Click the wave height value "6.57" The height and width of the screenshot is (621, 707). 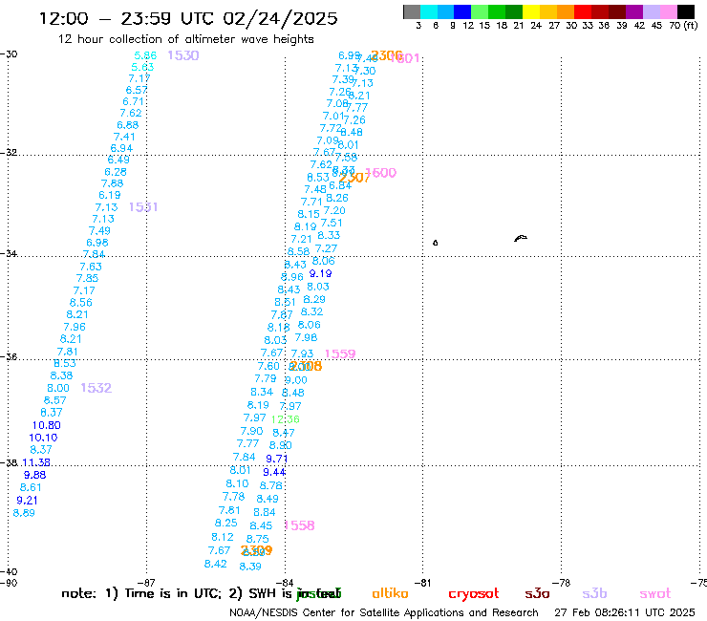point(137,90)
